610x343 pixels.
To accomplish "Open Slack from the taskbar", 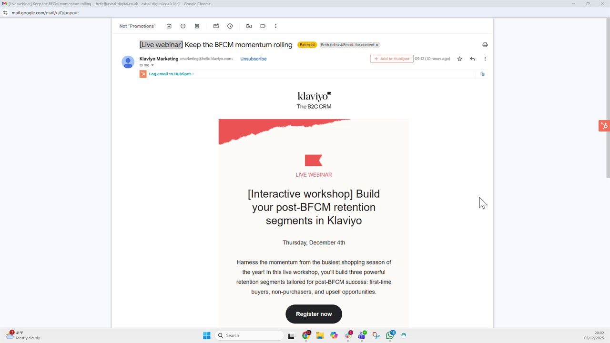I will (348, 335).
